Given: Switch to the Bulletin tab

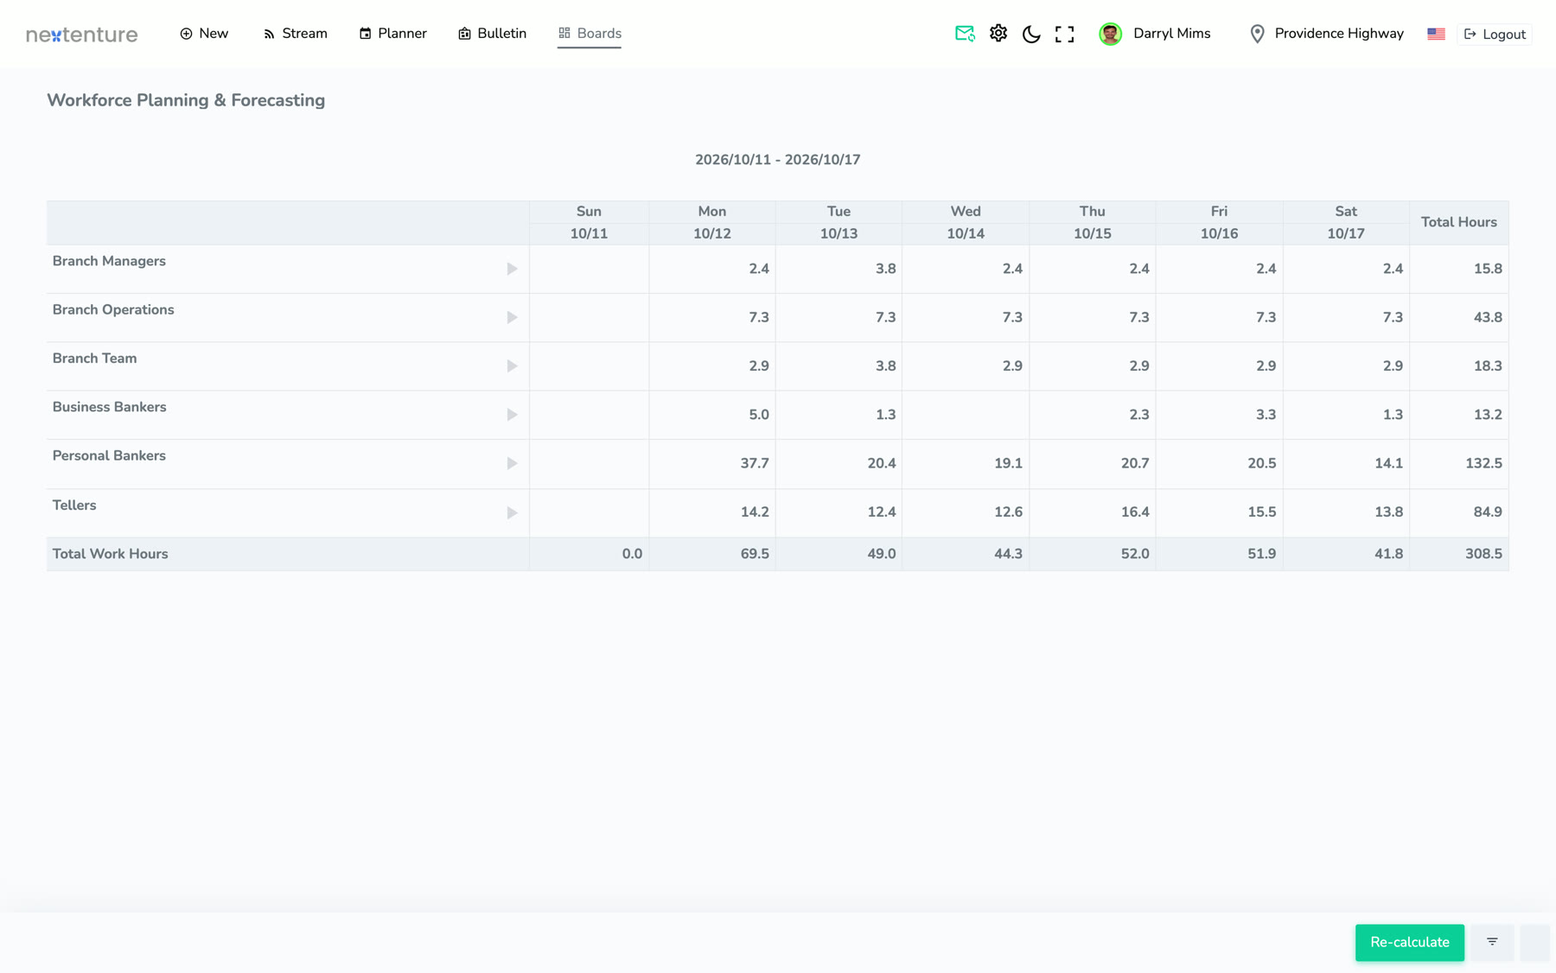Looking at the screenshot, I should (492, 34).
